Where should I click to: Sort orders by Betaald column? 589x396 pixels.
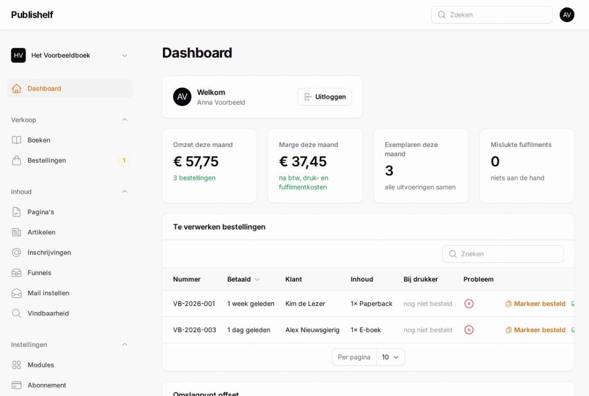click(243, 279)
